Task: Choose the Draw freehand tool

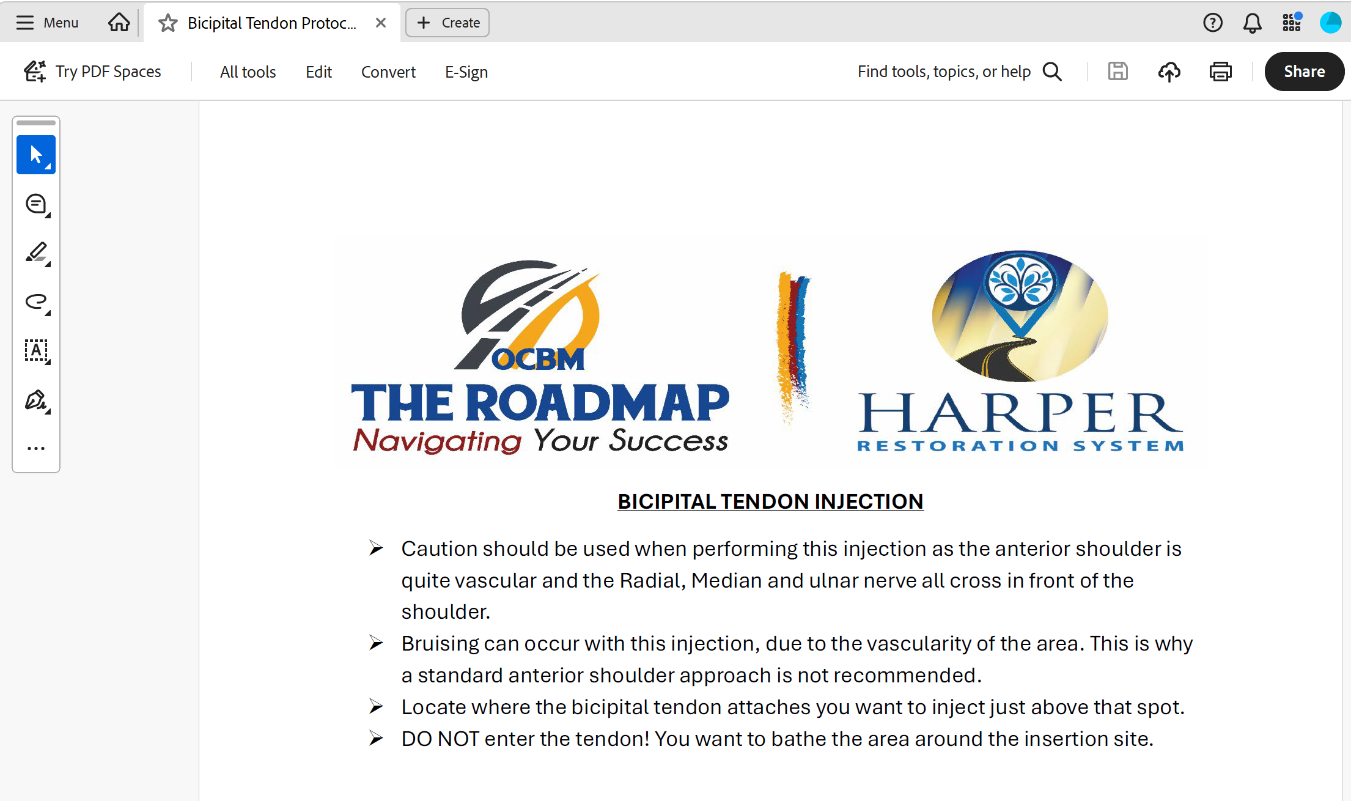Action: pos(36,302)
